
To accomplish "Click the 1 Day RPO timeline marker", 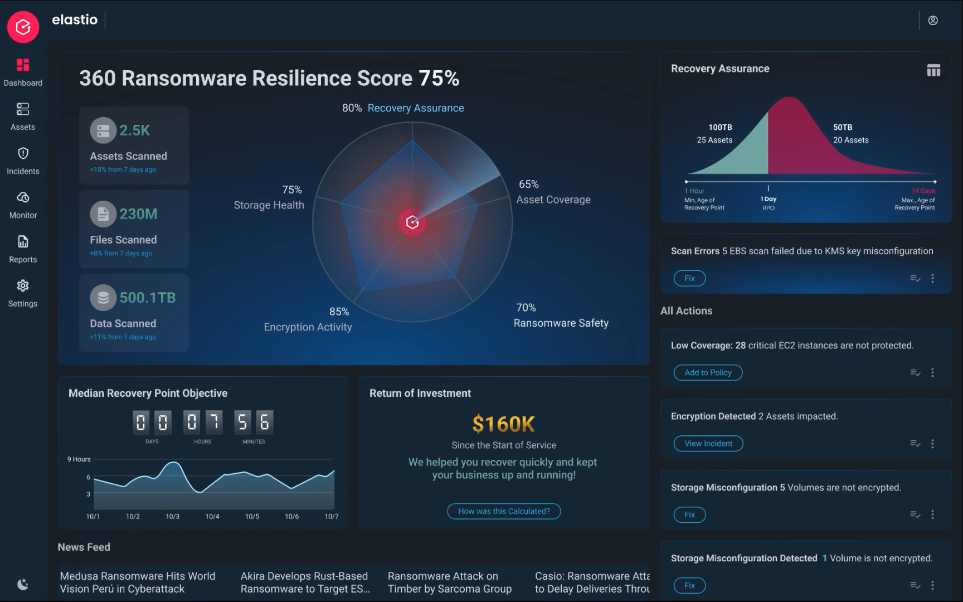I will point(769,190).
